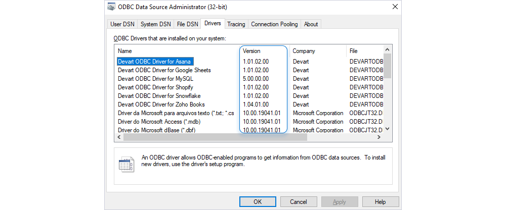Select Devart ODBC Driver for Google Sheets
The image size is (506, 210).
(x=164, y=70)
